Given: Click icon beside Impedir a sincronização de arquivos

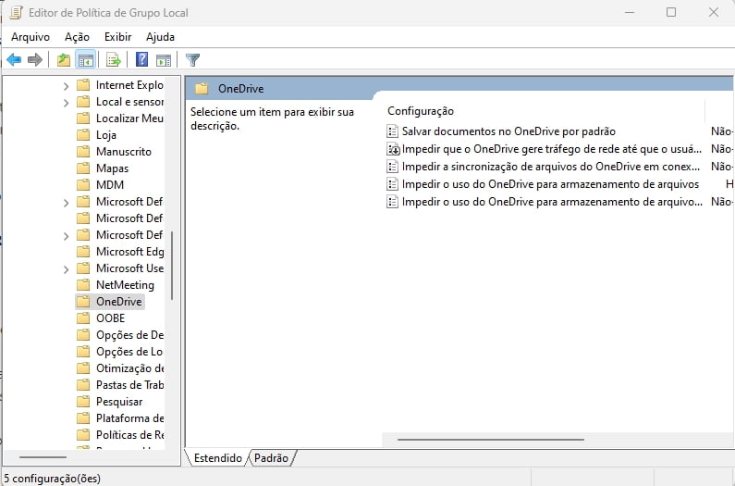Looking at the screenshot, I should point(392,167).
